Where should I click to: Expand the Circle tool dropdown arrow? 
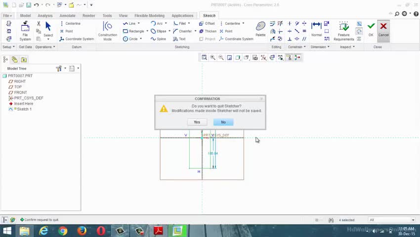tap(141, 39)
